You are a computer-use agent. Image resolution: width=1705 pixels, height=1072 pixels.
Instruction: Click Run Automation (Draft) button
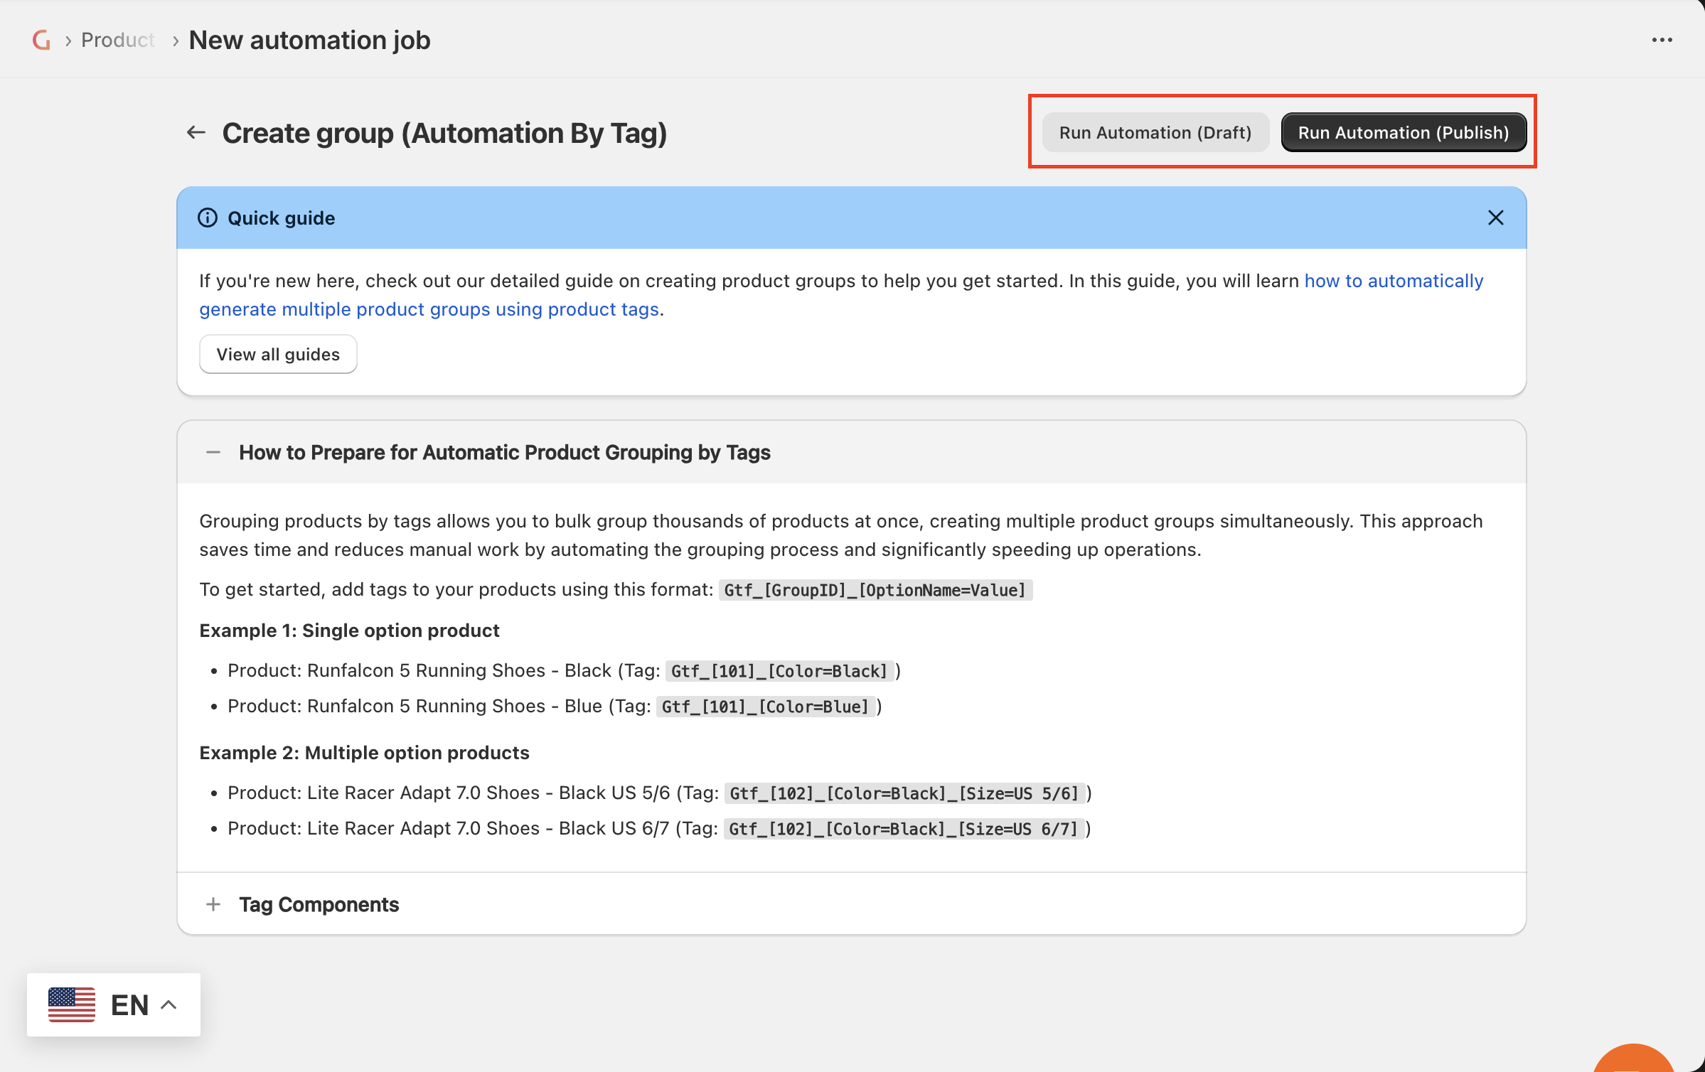[1155, 133]
